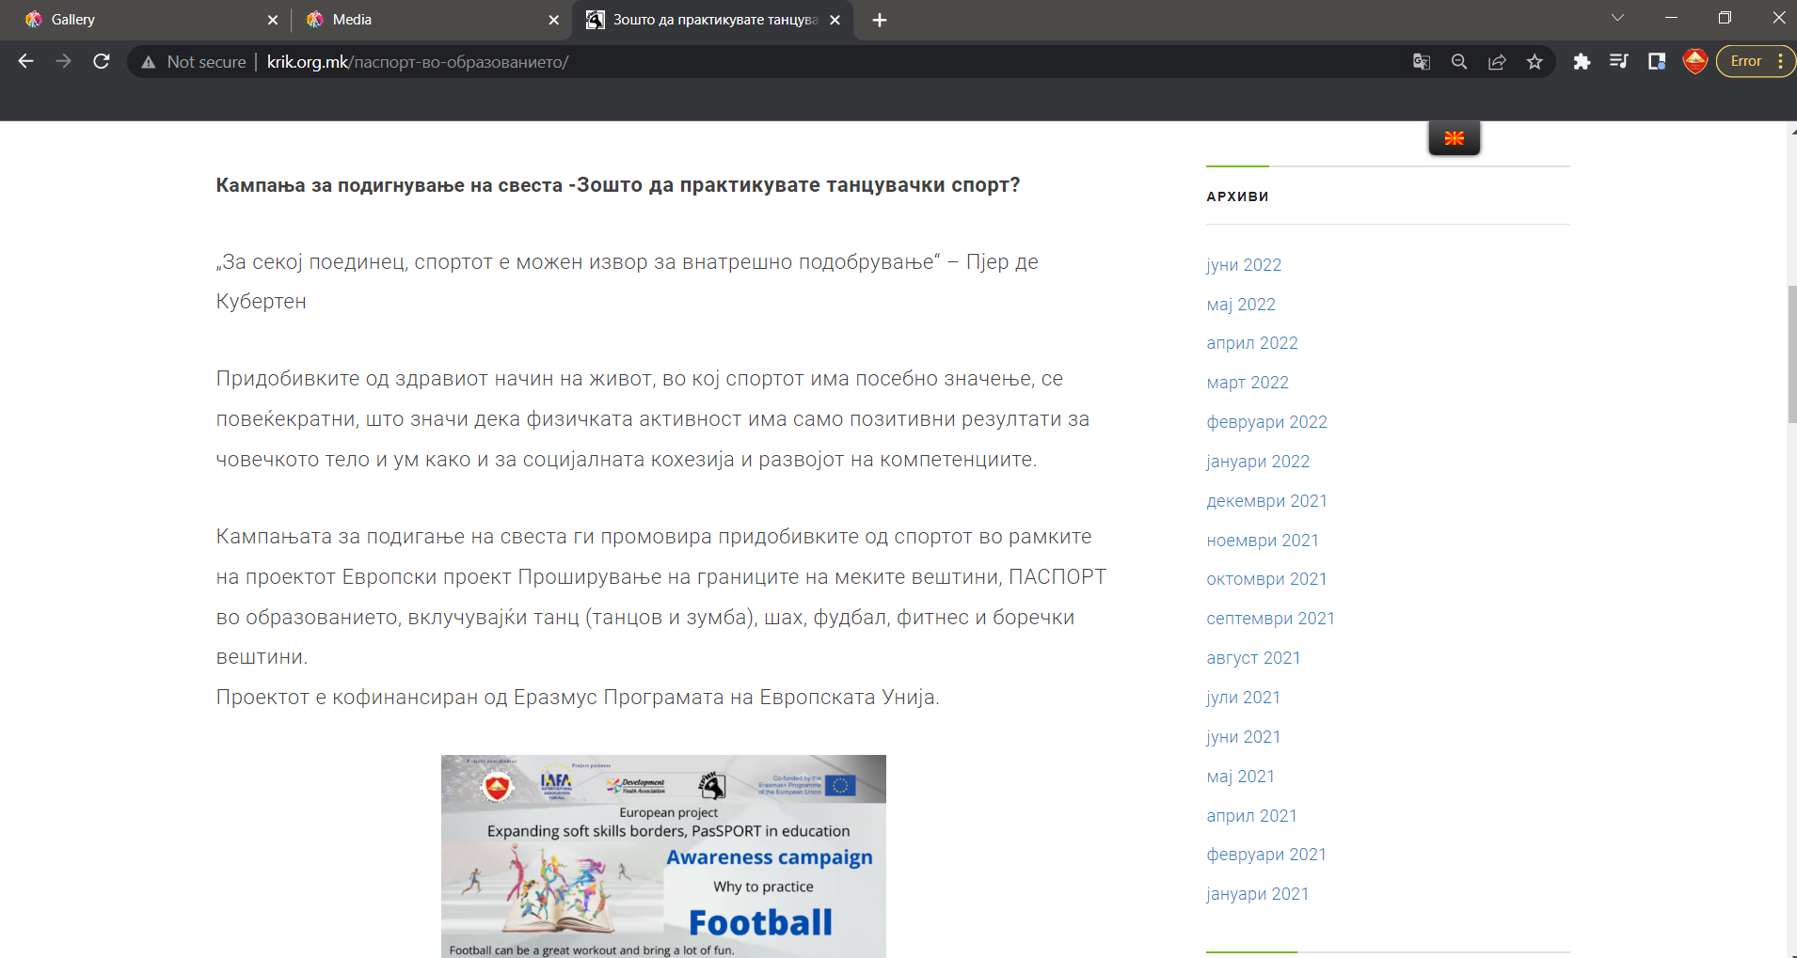Open the јануари 2022 archive

[1258, 462]
